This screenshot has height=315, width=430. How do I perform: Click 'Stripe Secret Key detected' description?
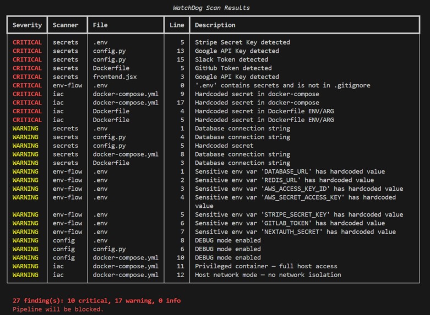pyautogui.click(x=242, y=42)
